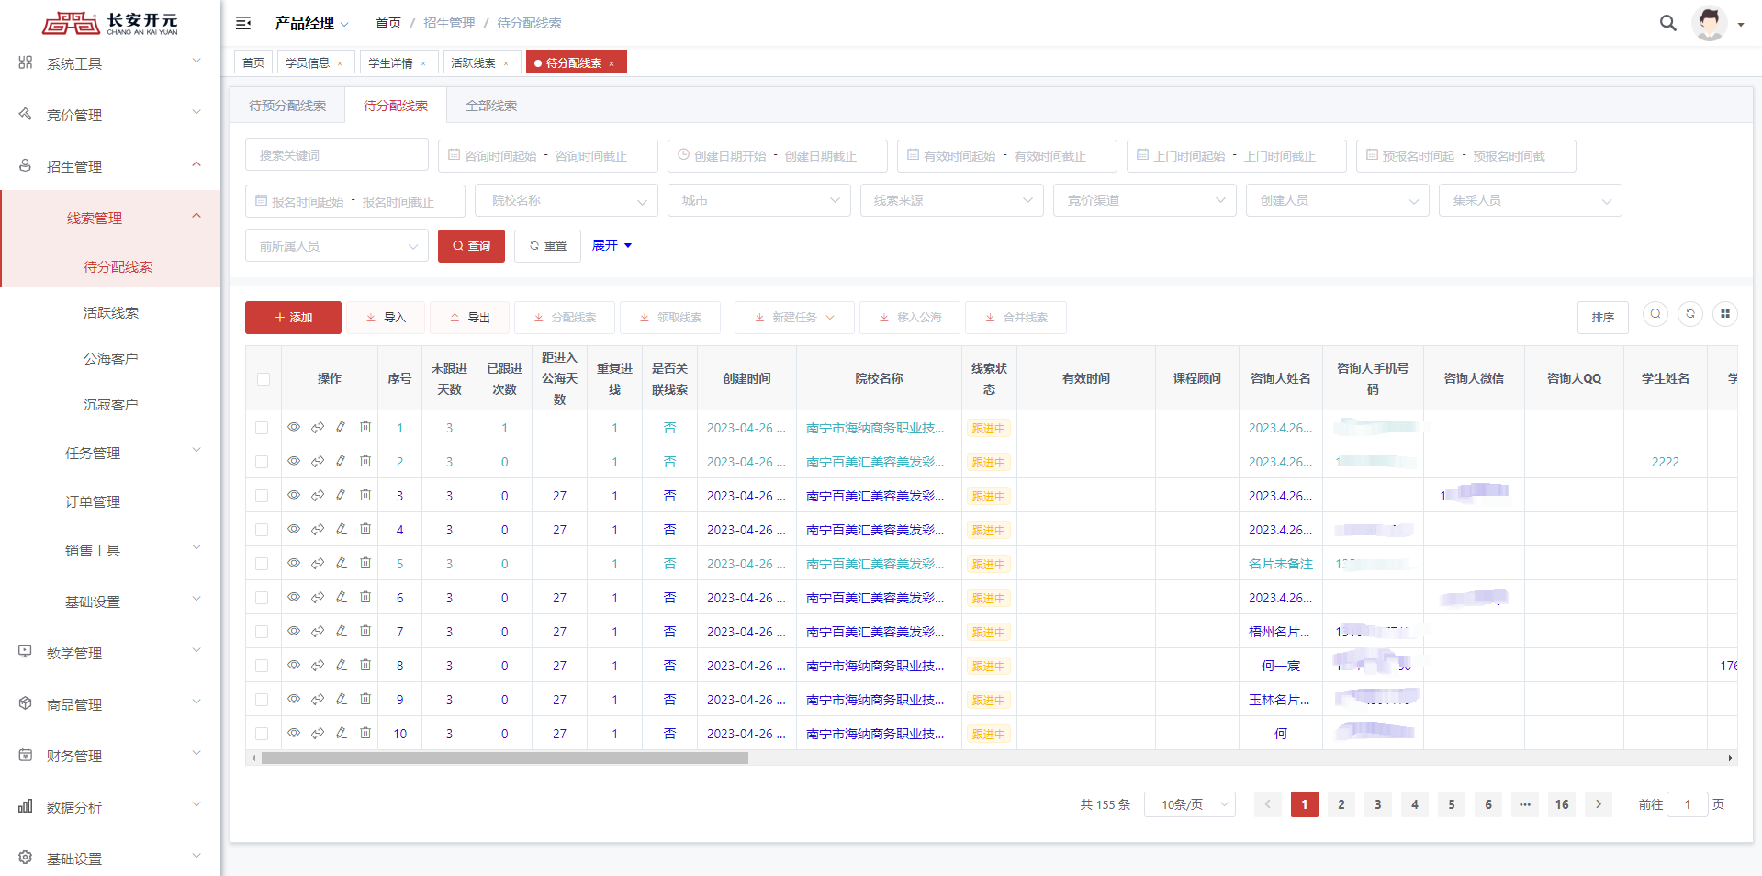Screen dimensions: 1762x876
Task: Expand more filters with 展开
Action: point(612,245)
